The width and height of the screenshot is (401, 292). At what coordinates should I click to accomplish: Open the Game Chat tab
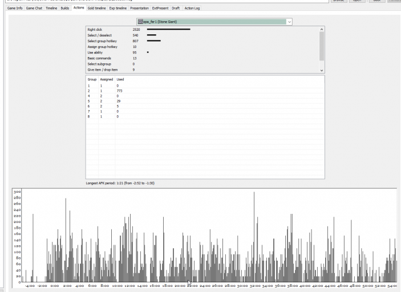tap(34, 8)
